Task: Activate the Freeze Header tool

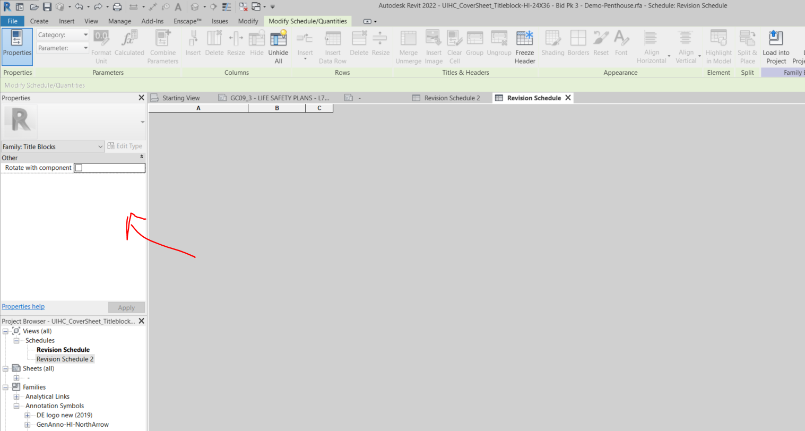Action: 524,46
